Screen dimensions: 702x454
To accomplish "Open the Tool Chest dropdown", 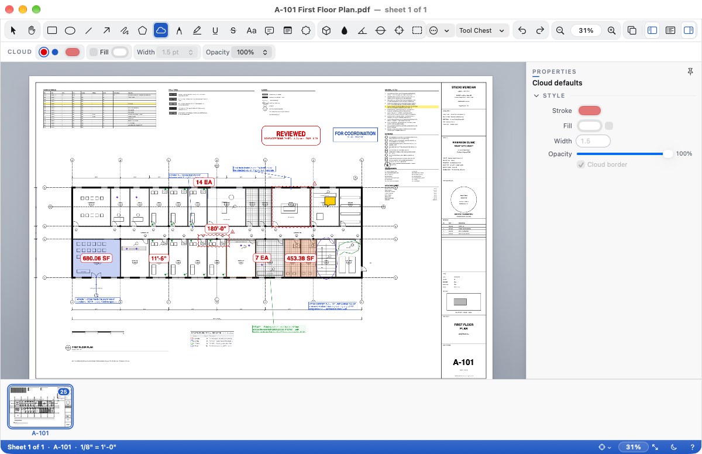I will pyautogui.click(x=483, y=30).
